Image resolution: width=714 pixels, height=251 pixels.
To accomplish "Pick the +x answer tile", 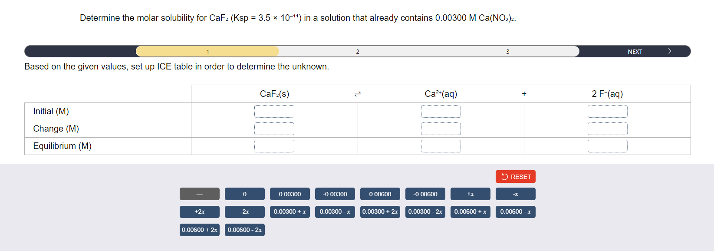I will click(x=470, y=194).
